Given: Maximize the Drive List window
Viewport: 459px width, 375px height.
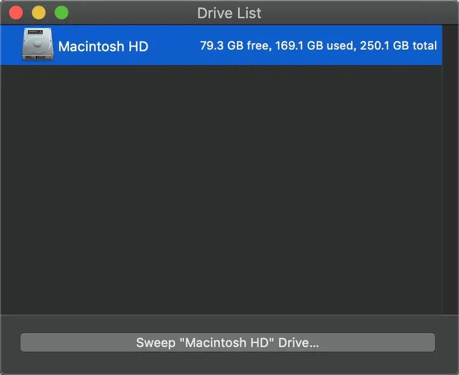Looking at the screenshot, I should point(62,13).
